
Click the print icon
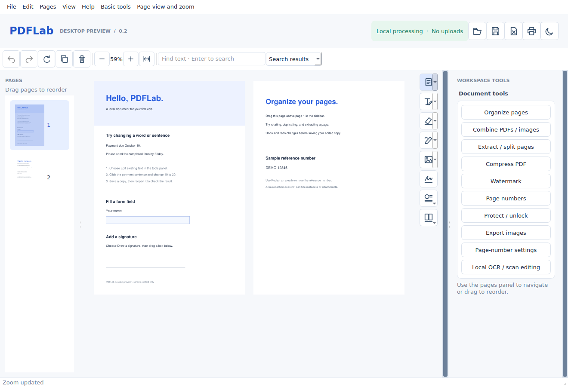(x=531, y=31)
